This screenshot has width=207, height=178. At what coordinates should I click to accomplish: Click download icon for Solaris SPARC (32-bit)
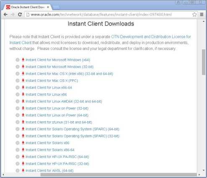pyautogui.click(x=23, y=136)
